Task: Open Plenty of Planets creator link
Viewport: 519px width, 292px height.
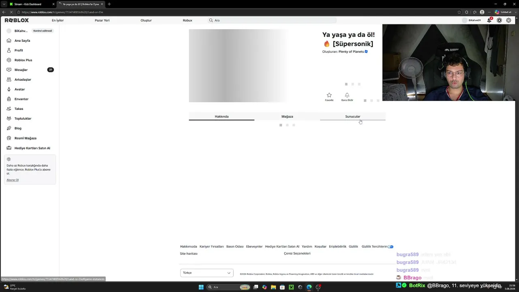Action: [351, 52]
